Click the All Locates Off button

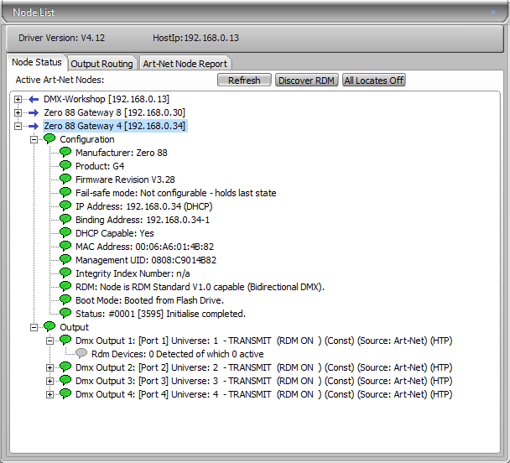[374, 81]
